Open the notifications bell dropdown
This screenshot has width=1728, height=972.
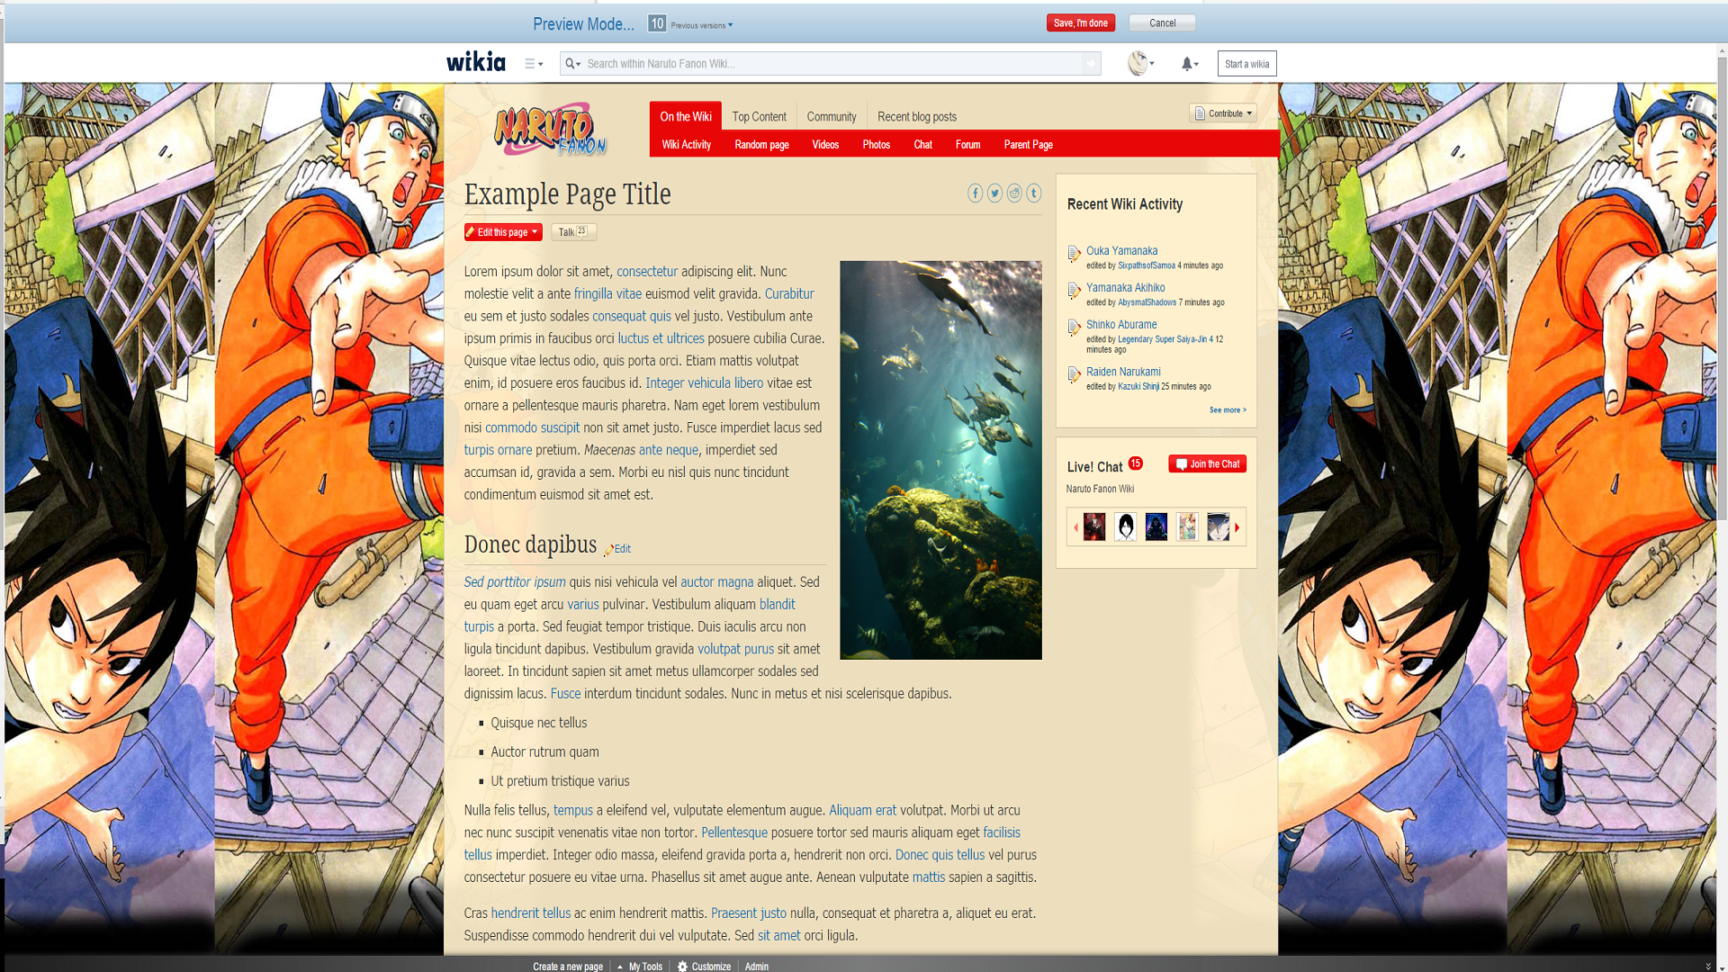pyautogui.click(x=1190, y=64)
